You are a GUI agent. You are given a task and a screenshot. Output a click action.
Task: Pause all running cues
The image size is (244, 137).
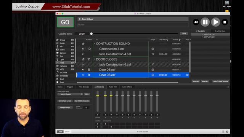coord(205,22)
